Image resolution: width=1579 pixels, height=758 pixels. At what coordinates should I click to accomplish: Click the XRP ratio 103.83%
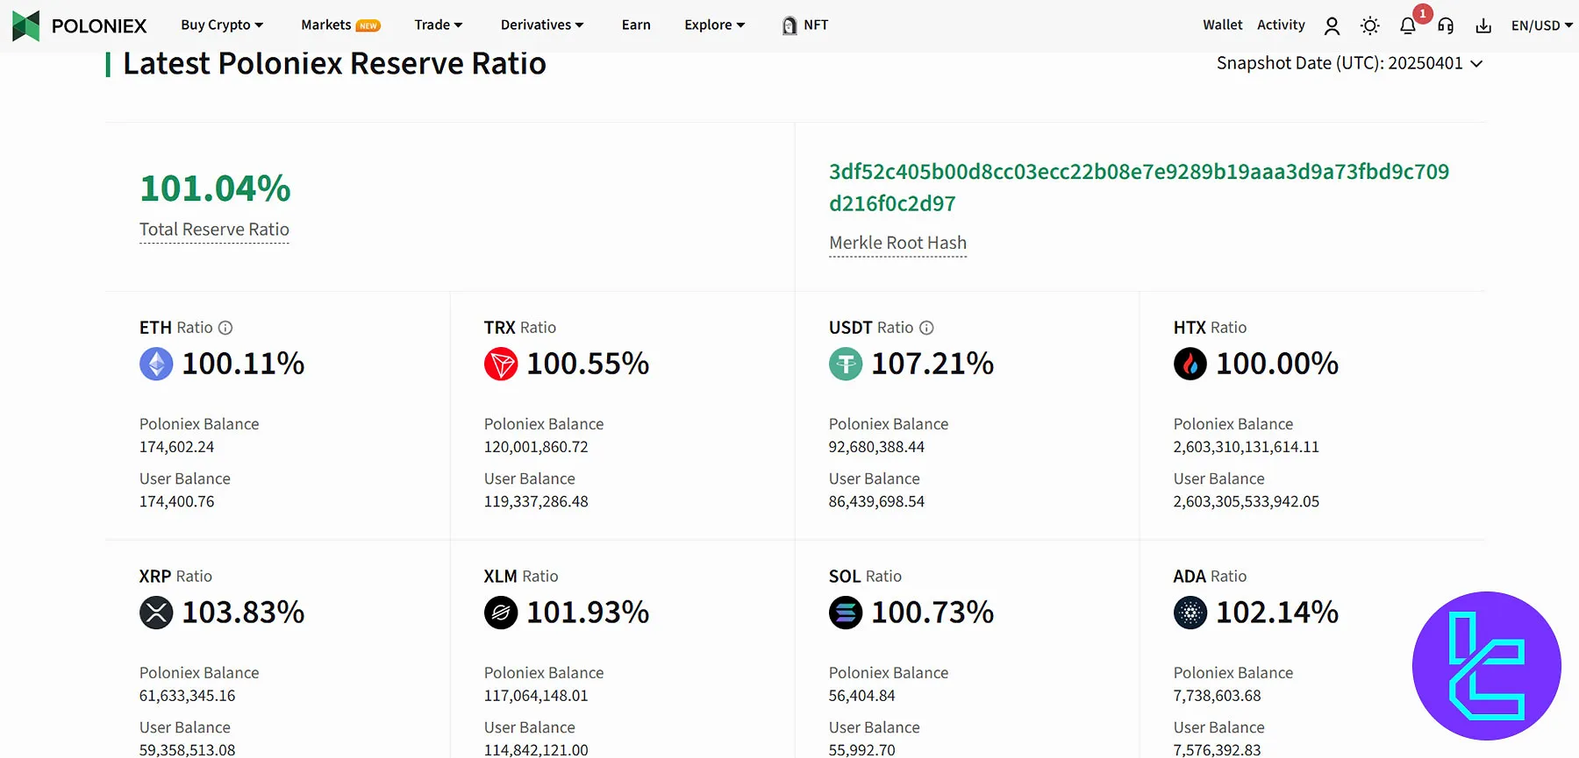[243, 613]
